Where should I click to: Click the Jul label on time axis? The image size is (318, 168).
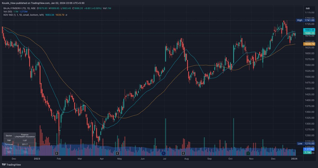click(165, 158)
